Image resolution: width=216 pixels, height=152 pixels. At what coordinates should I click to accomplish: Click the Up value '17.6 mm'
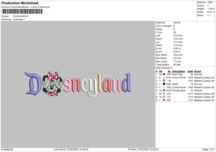pos(178,42)
